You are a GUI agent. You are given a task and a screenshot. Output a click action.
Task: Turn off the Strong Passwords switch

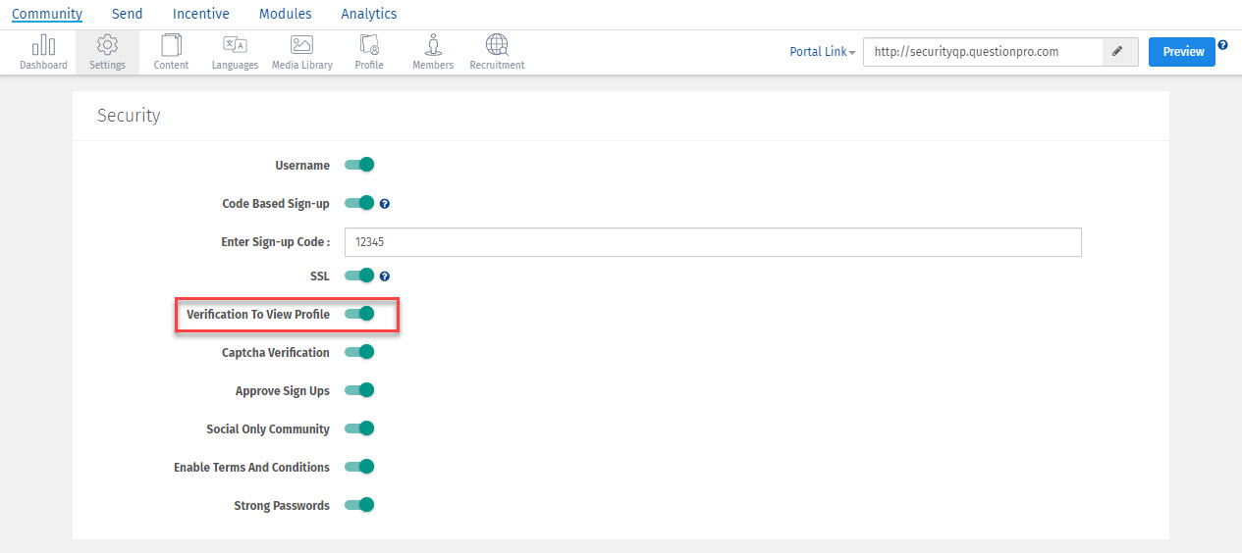359,505
